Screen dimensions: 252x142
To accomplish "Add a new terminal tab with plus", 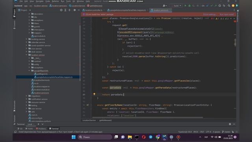I will click(38, 124).
